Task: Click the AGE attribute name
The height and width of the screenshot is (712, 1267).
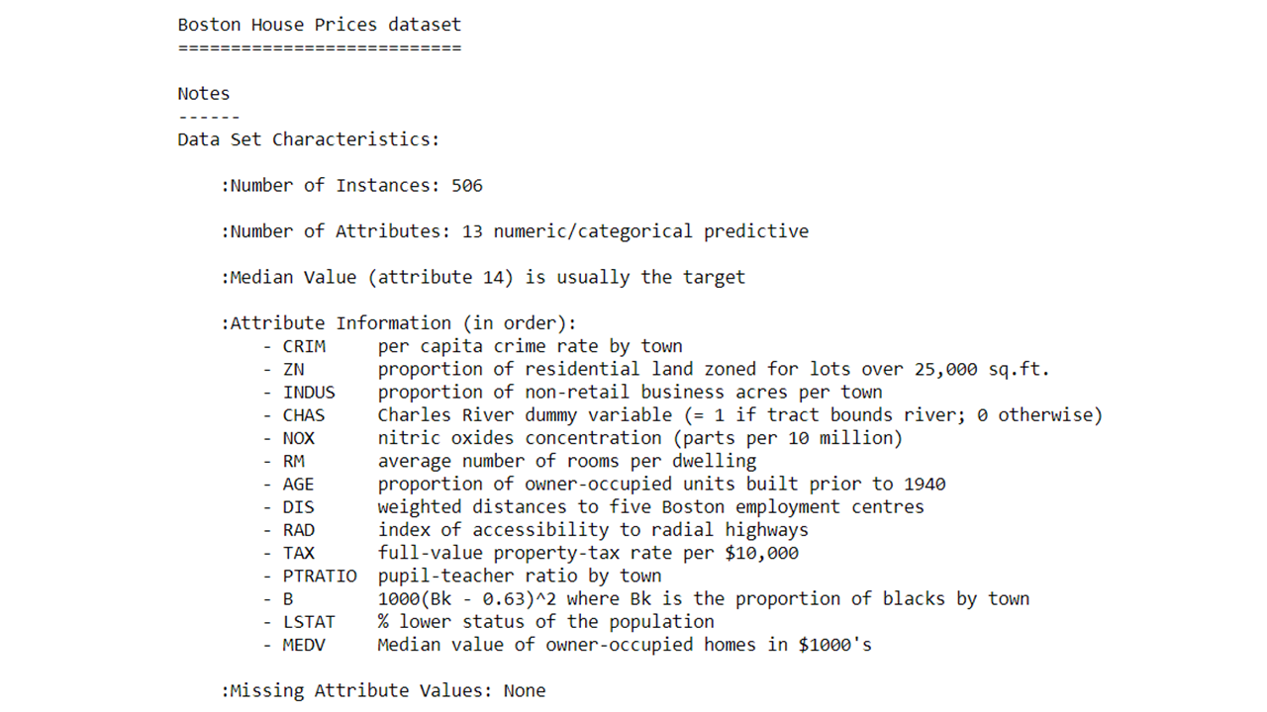Action: pyautogui.click(x=299, y=484)
